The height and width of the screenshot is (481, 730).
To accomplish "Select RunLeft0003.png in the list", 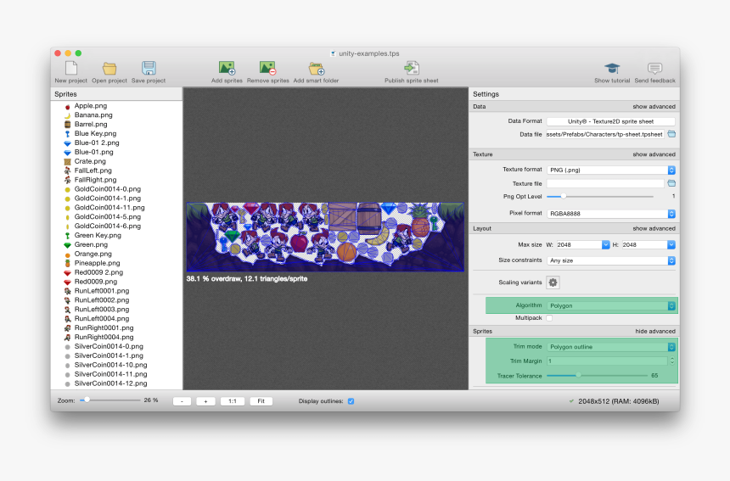I will point(102,310).
